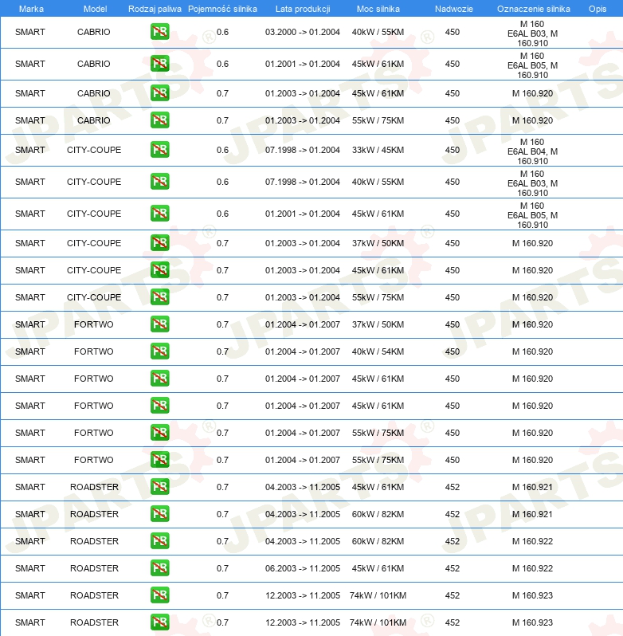The width and height of the screenshot is (623, 636).
Task: Click fuel icon for City-Coupe 37kW/50KM row
Action: coord(159,243)
